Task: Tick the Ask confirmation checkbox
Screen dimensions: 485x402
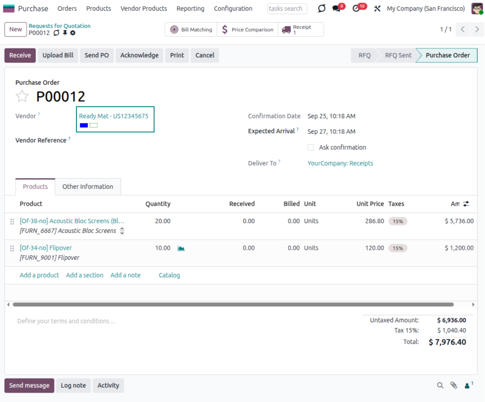Action: click(x=311, y=147)
